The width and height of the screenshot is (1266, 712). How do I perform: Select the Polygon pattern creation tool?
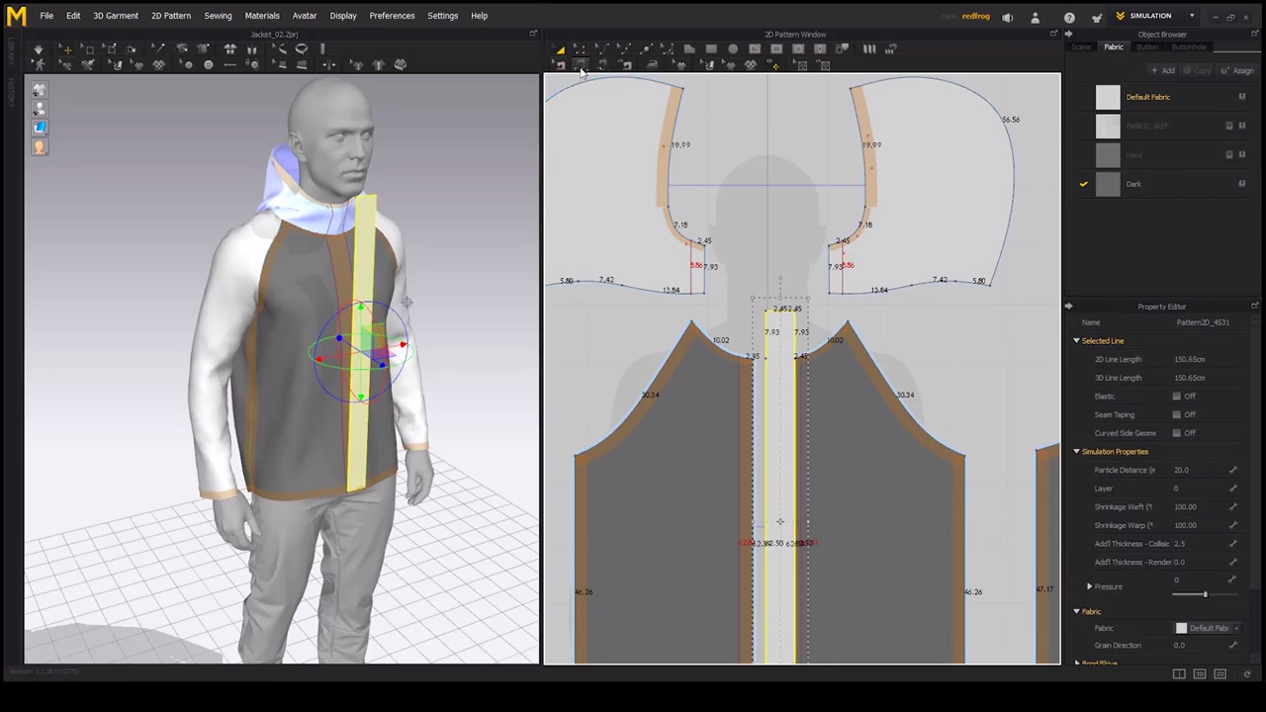[689, 49]
